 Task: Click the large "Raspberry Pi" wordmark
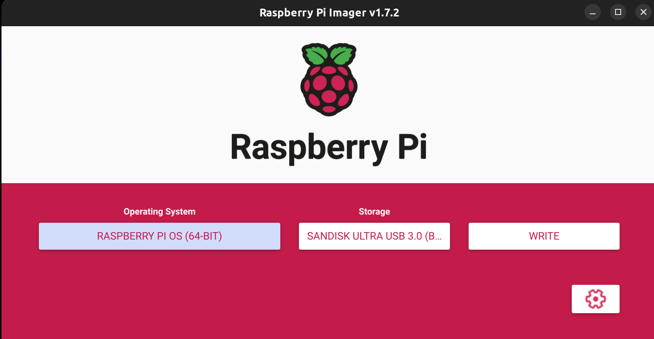pyautogui.click(x=329, y=148)
